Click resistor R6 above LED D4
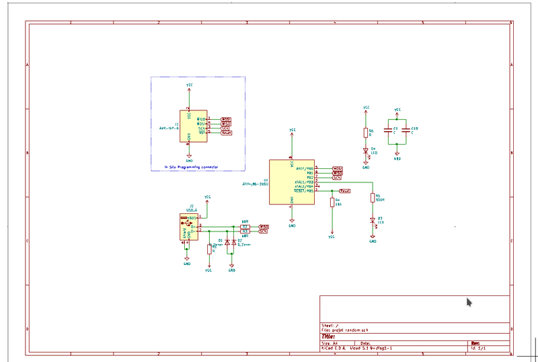 click(x=366, y=132)
